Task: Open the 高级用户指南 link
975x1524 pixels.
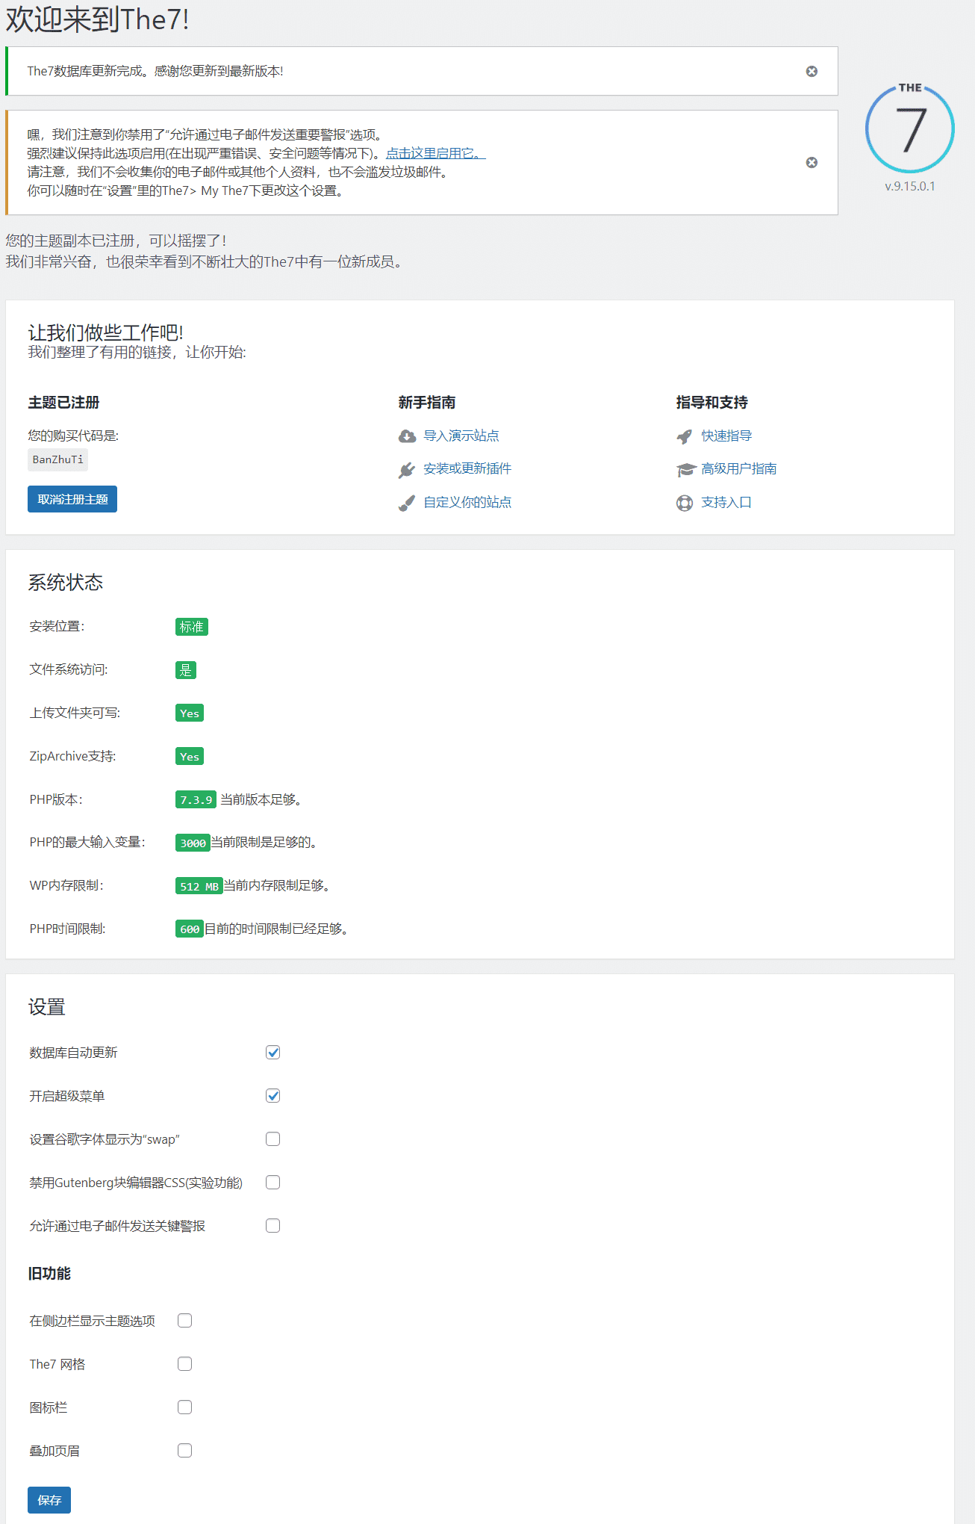Action: pyautogui.click(x=739, y=468)
